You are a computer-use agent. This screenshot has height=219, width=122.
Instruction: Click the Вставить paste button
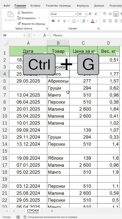coord(10,17)
